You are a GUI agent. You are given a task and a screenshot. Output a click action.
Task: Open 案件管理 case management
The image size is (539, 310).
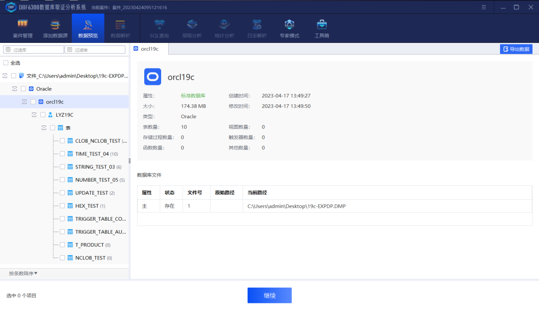22,28
